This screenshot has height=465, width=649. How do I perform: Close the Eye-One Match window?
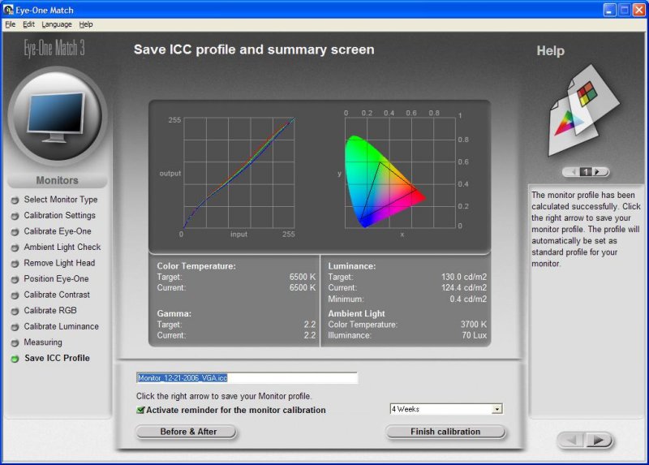pyautogui.click(x=638, y=10)
